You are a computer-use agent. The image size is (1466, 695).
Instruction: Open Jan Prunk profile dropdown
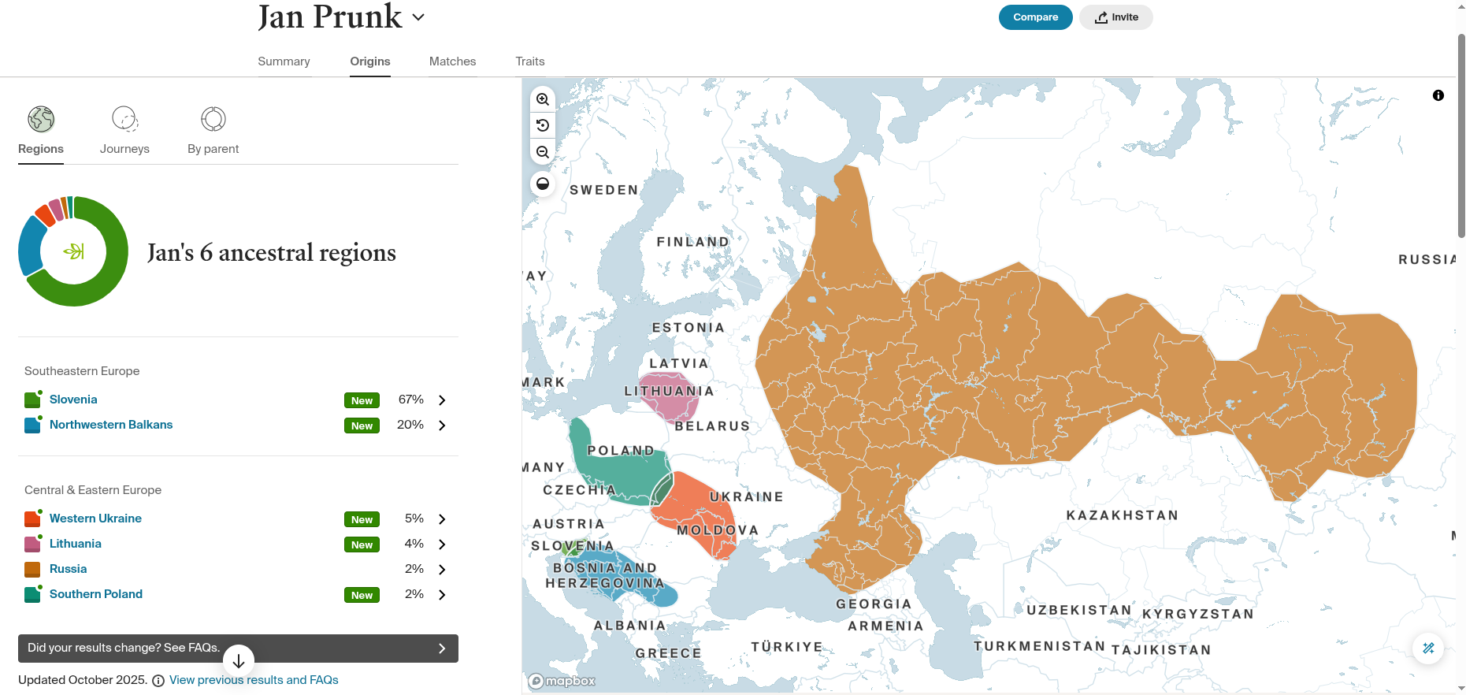(418, 17)
